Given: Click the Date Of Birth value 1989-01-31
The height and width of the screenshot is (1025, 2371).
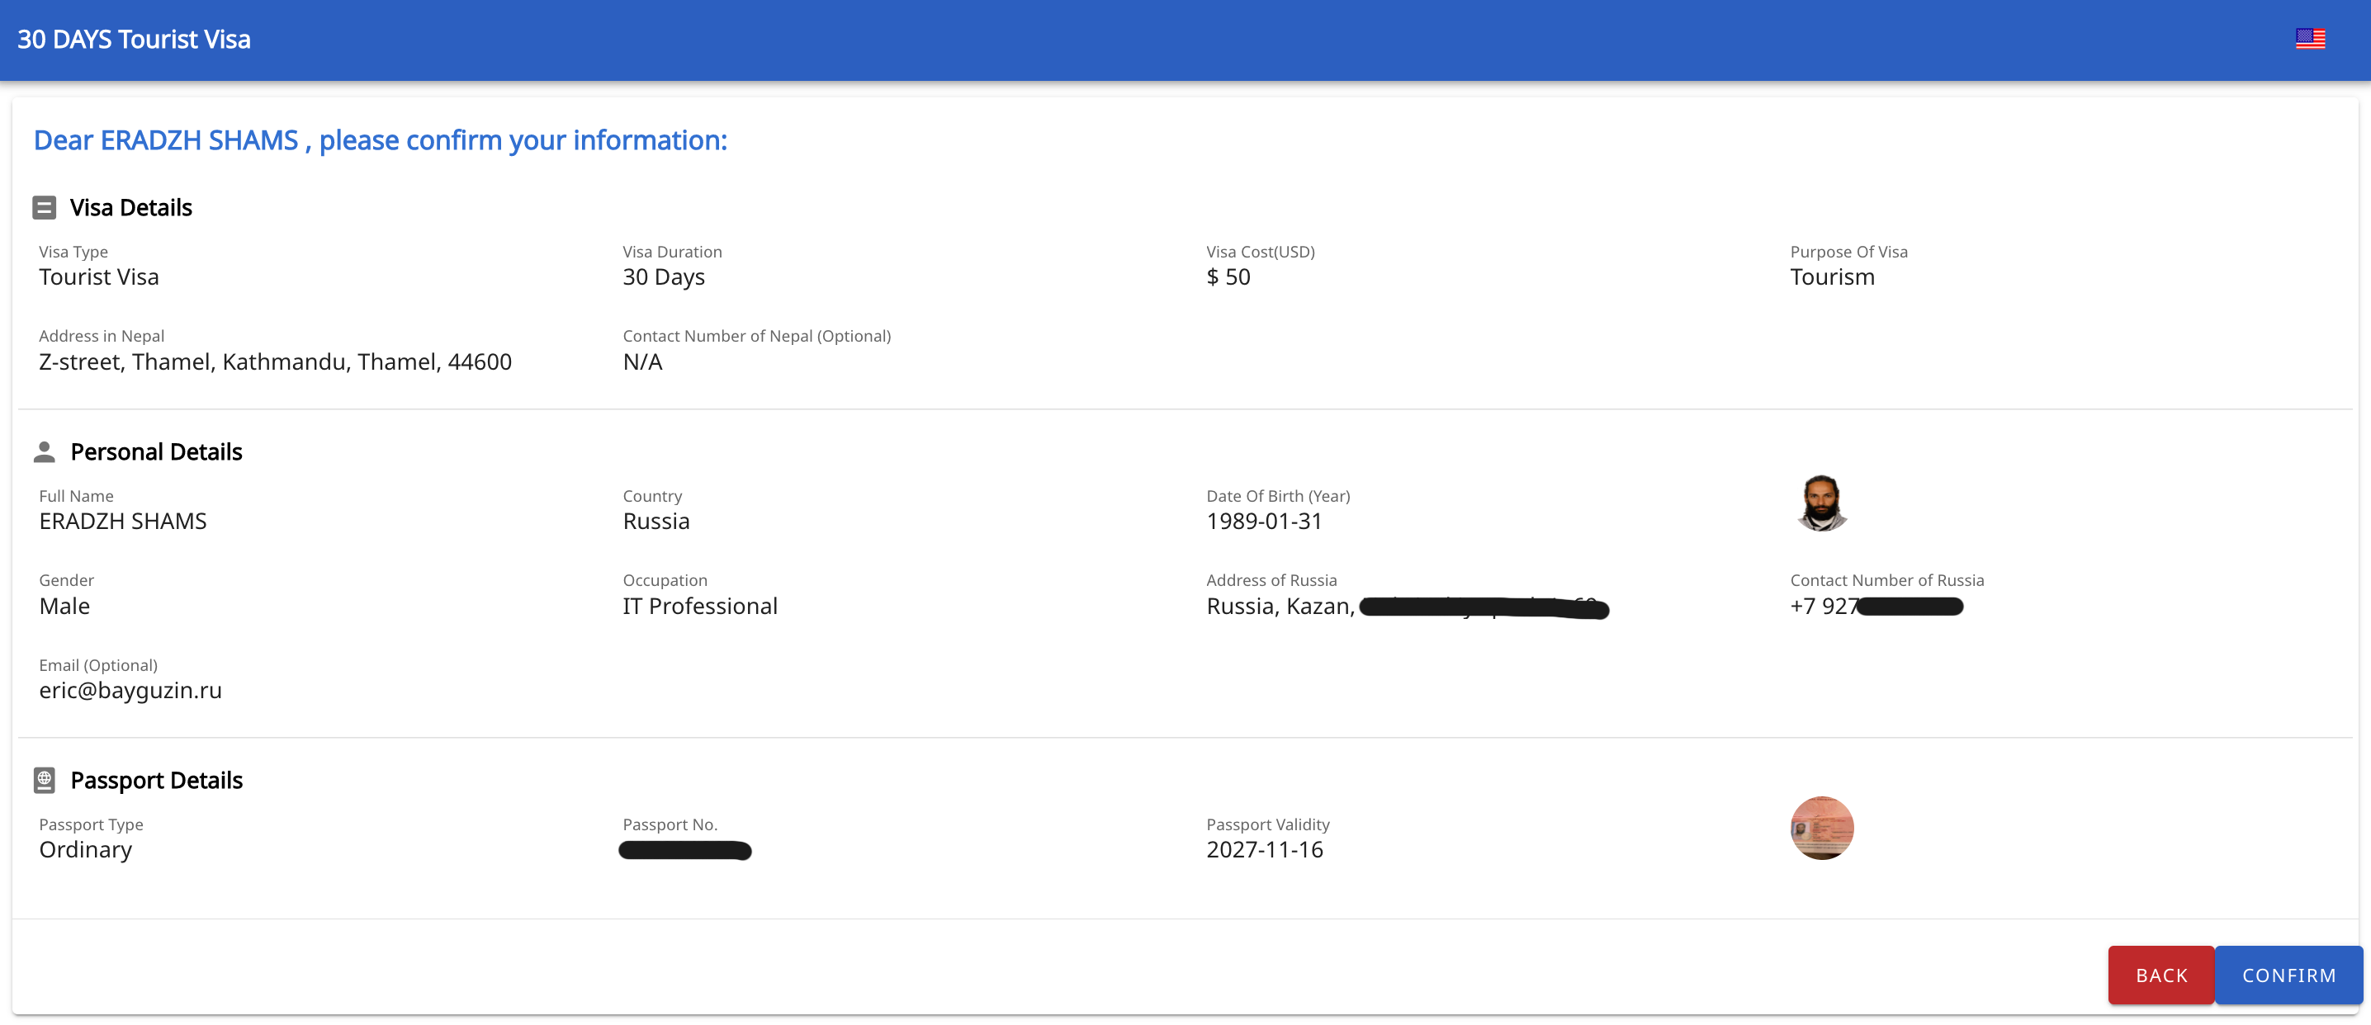Looking at the screenshot, I should 1264,521.
